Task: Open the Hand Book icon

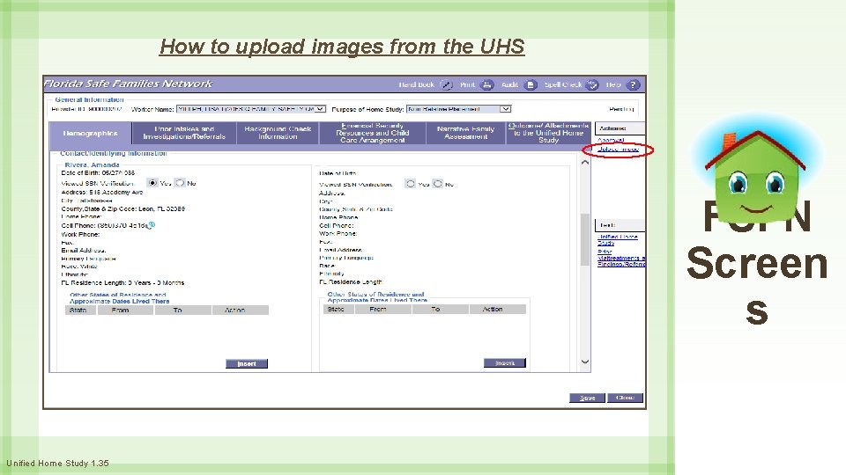Action: pos(446,84)
